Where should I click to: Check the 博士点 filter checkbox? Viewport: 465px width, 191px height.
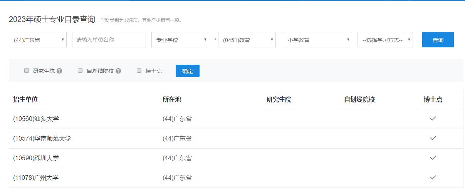(x=139, y=70)
